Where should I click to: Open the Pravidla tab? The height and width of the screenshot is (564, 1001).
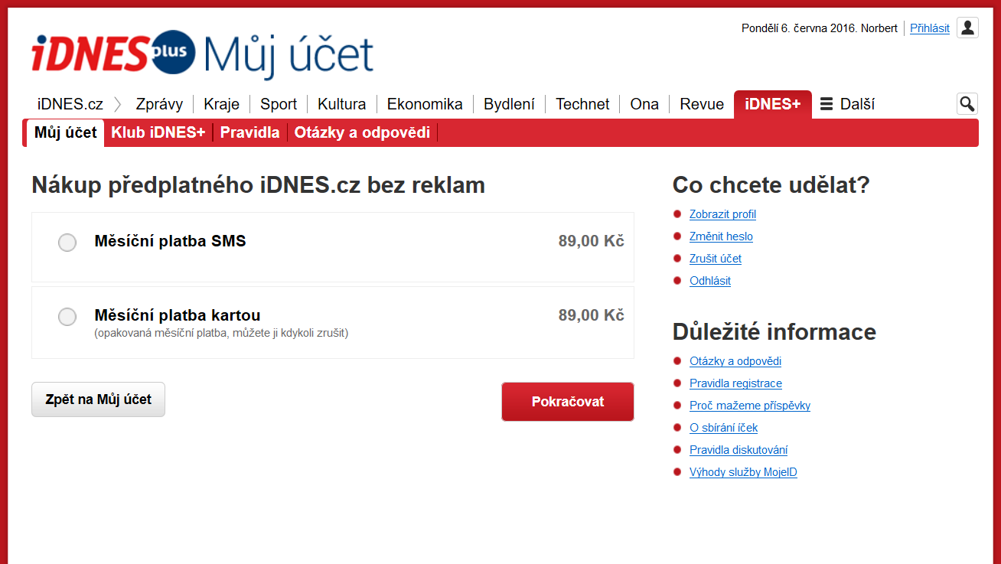250,132
